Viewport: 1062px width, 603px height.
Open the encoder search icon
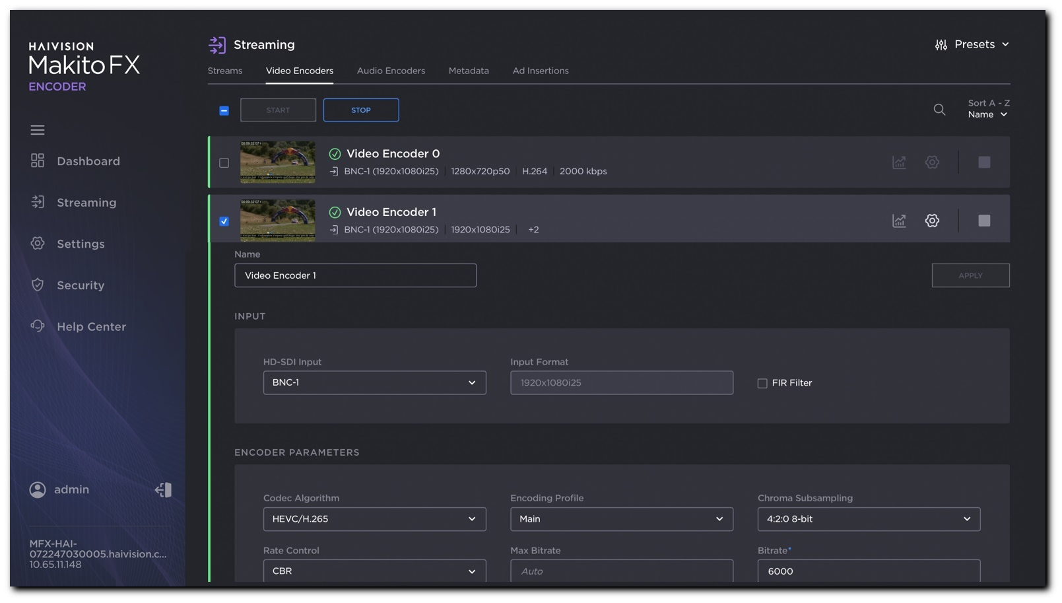tap(939, 110)
